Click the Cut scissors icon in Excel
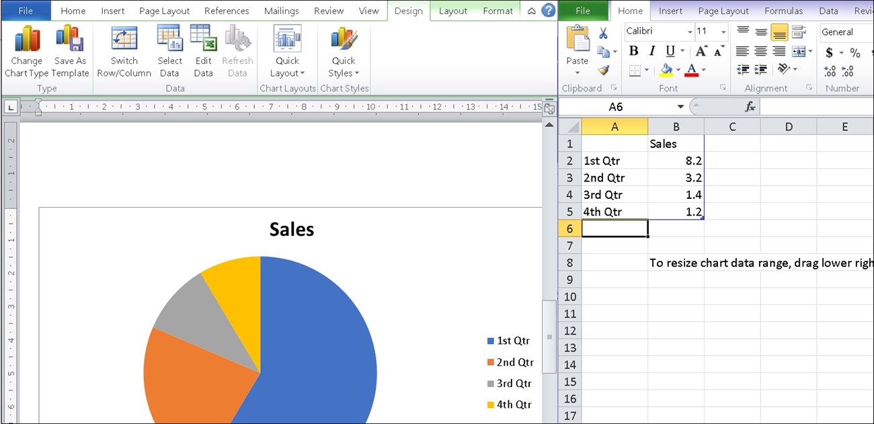Image resolution: width=874 pixels, height=424 pixels. (x=603, y=34)
